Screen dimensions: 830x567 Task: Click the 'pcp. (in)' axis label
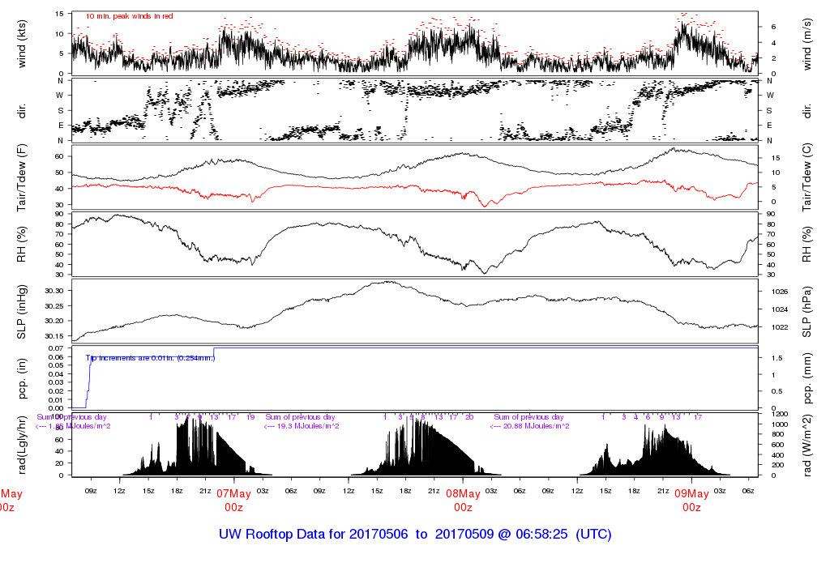[22, 379]
